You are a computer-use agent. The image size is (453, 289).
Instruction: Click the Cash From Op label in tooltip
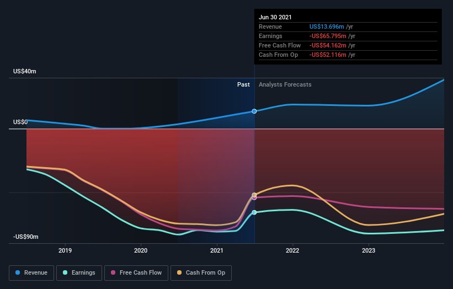(x=278, y=55)
